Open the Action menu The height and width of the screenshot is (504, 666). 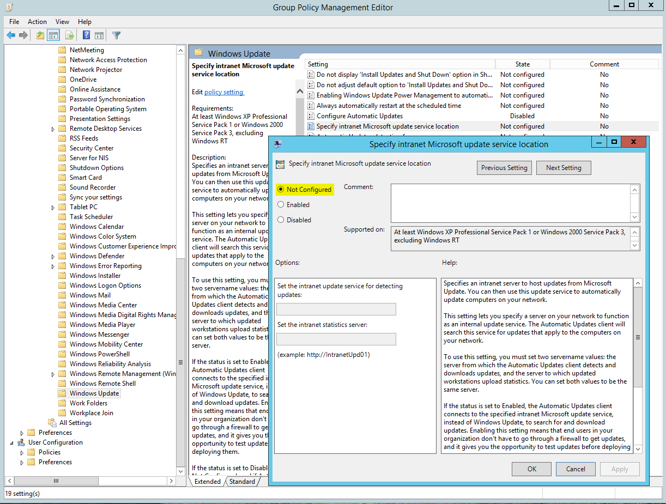37,22
